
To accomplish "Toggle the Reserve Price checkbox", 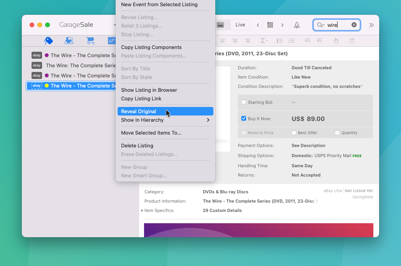I will pos(244,133).
